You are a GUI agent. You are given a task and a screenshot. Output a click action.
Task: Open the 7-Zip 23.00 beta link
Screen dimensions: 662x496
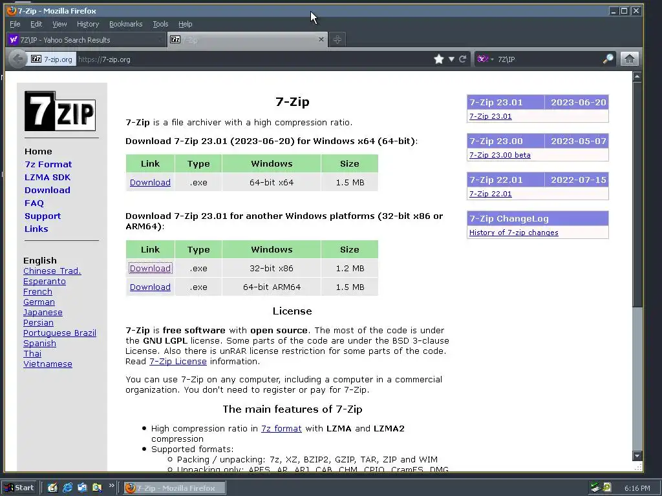point(500,155)
